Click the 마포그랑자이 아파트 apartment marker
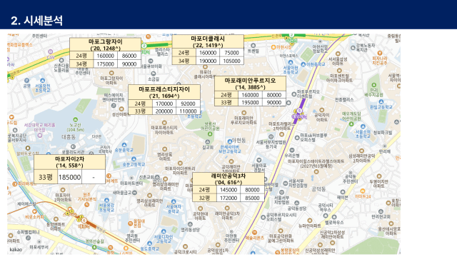 click(111, 73)
